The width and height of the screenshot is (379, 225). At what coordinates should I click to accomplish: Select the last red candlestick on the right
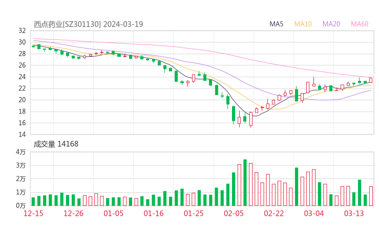tap(371, 80)
